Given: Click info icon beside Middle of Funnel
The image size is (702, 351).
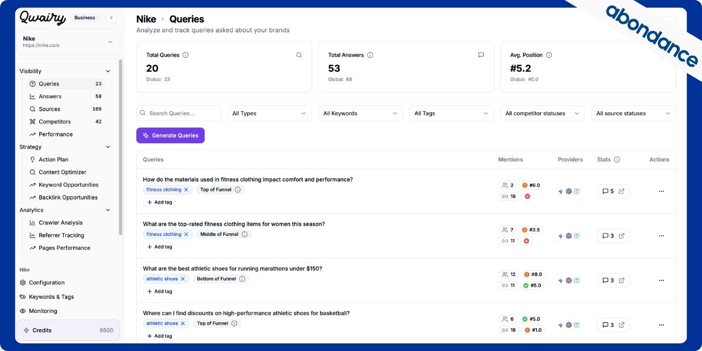Looking at the screenshot, I should tap(245, 234).
